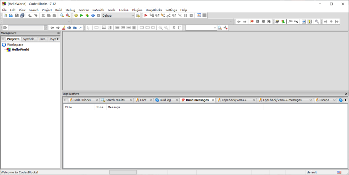
Task: Close the Logs & others panel
Action: click(346, 94)
